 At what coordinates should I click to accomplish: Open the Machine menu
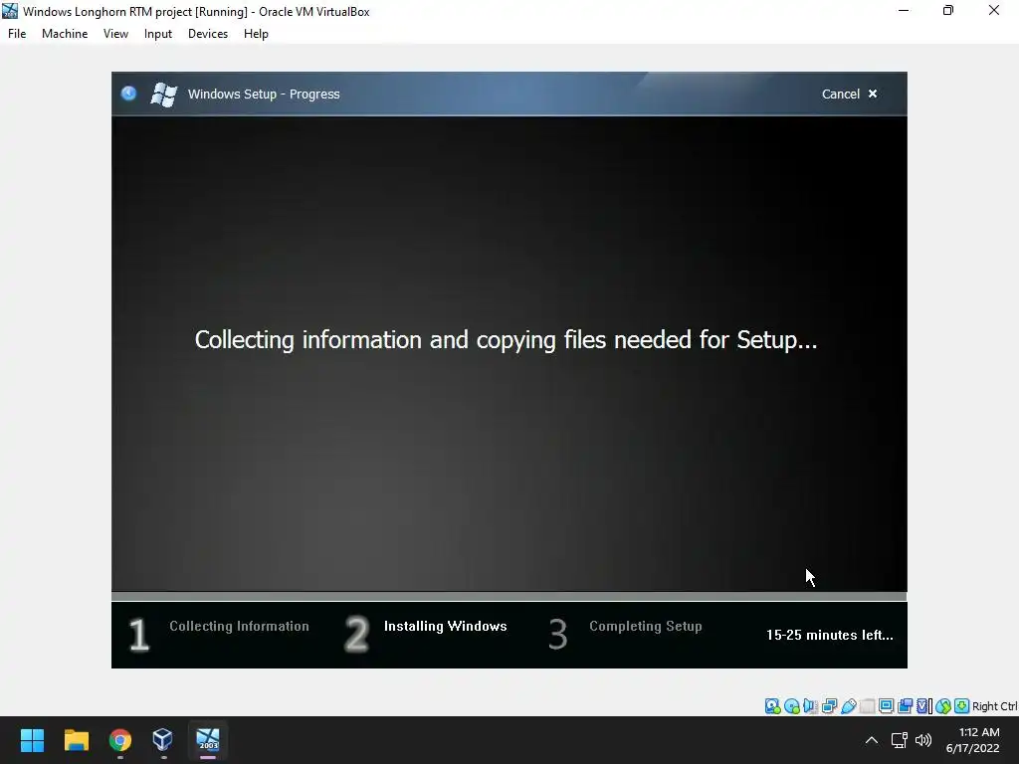pyautogui.click(x=65, y=34)
